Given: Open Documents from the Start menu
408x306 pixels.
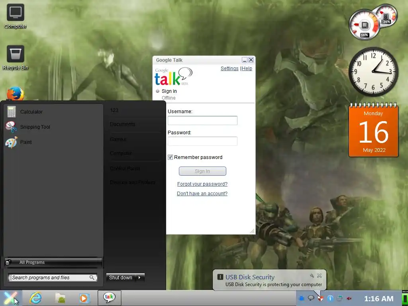Looking at the screenshot, I should [x=123, y=124].
